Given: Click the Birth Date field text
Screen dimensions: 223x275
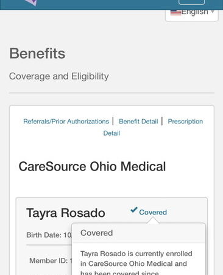Looking at the screenshot, I should (x=49, y=235).
